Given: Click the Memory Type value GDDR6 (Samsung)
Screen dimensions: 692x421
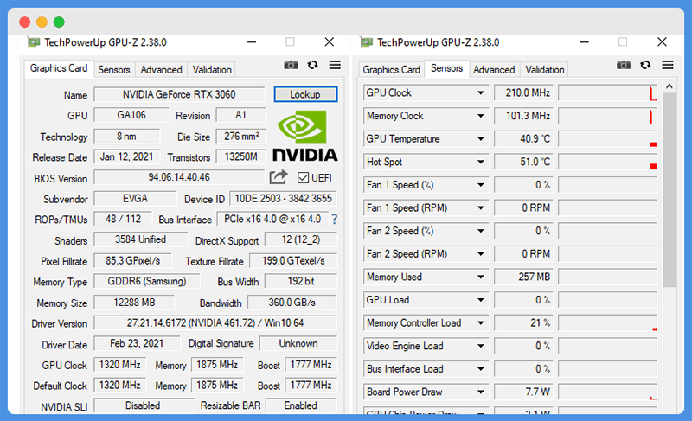Looking at the screenshot, I should pyautogui.click(x=147, y=281).
